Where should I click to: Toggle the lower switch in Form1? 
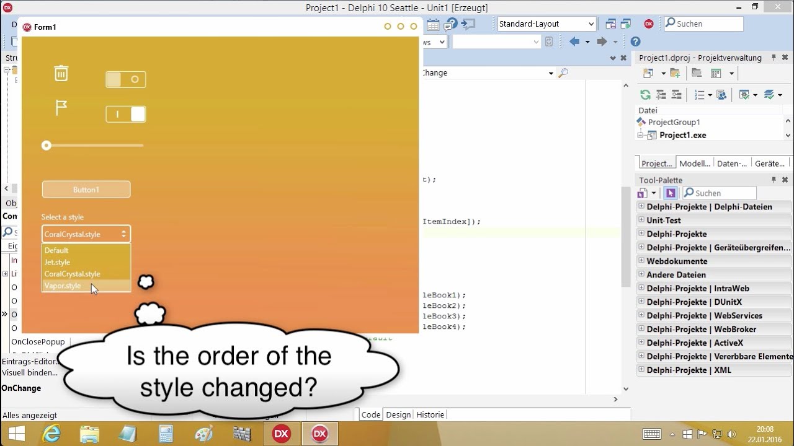point(126,114)
